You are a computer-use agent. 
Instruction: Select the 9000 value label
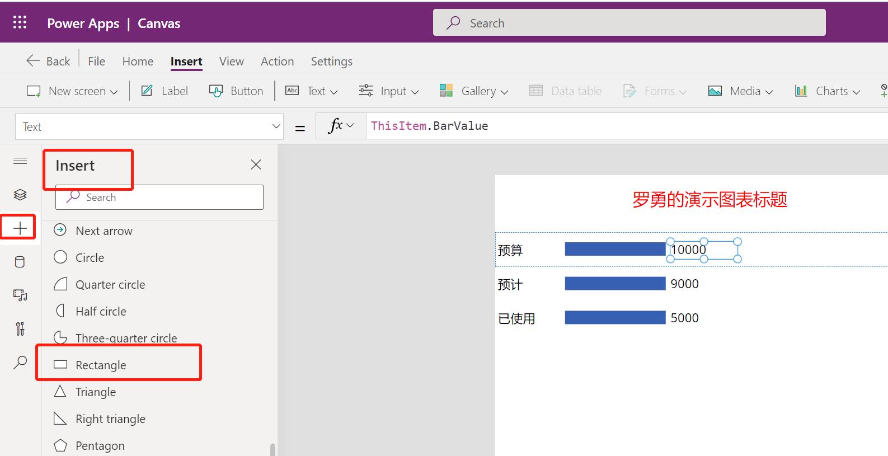click(684, 284)
